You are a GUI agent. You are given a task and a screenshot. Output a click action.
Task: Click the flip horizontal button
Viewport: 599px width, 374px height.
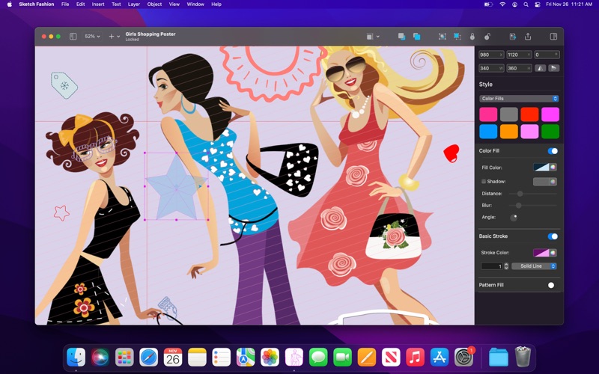tap(539, 68)
